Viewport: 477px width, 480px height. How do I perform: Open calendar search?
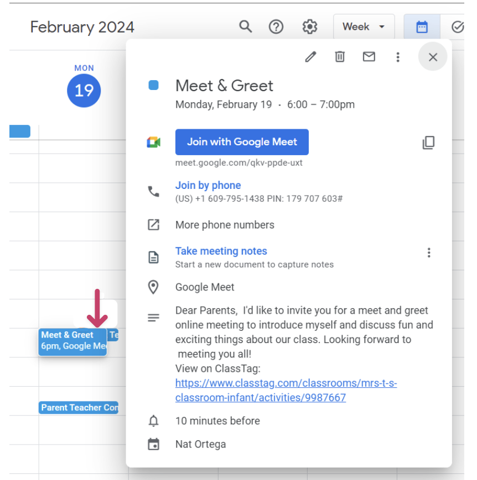pos(245,27)
